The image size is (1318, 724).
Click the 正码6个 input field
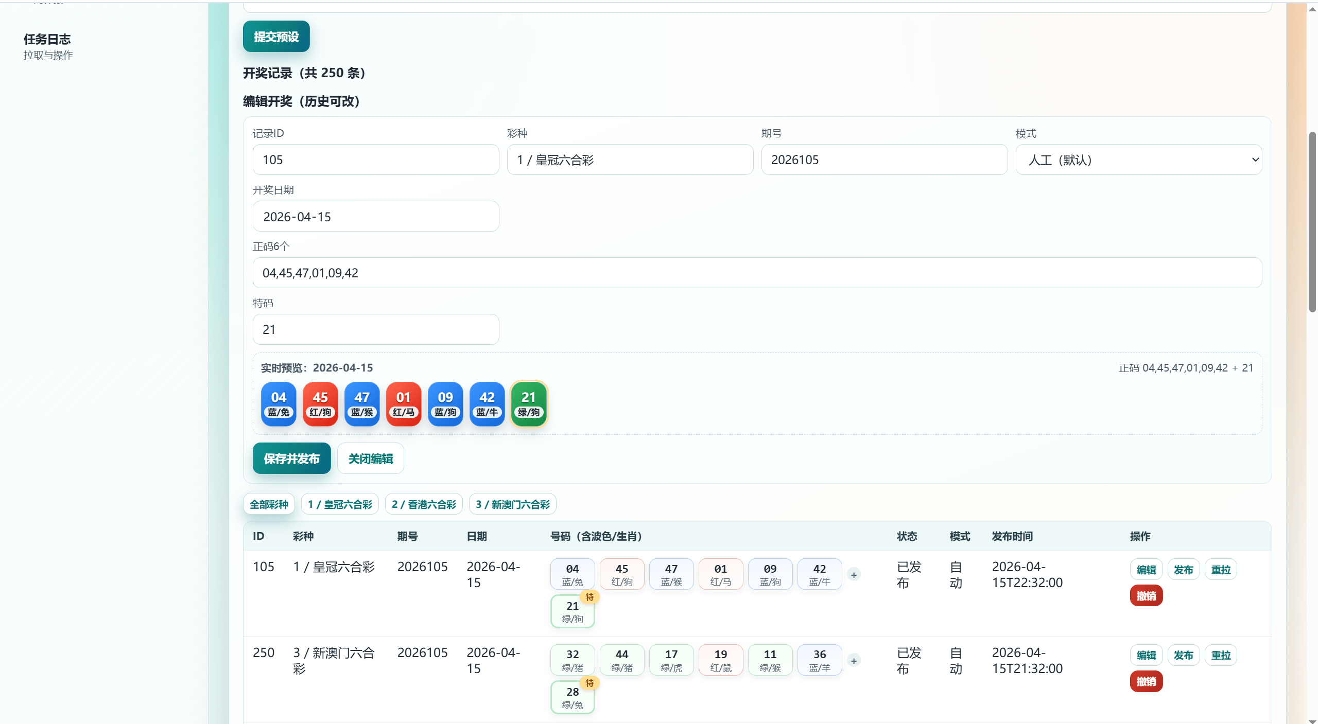757,273
